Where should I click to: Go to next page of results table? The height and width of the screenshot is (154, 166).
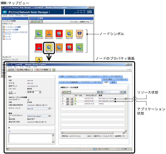point(121,92)
